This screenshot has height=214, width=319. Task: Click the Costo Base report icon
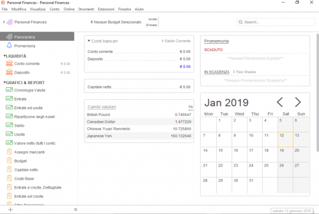pos(9,179)
